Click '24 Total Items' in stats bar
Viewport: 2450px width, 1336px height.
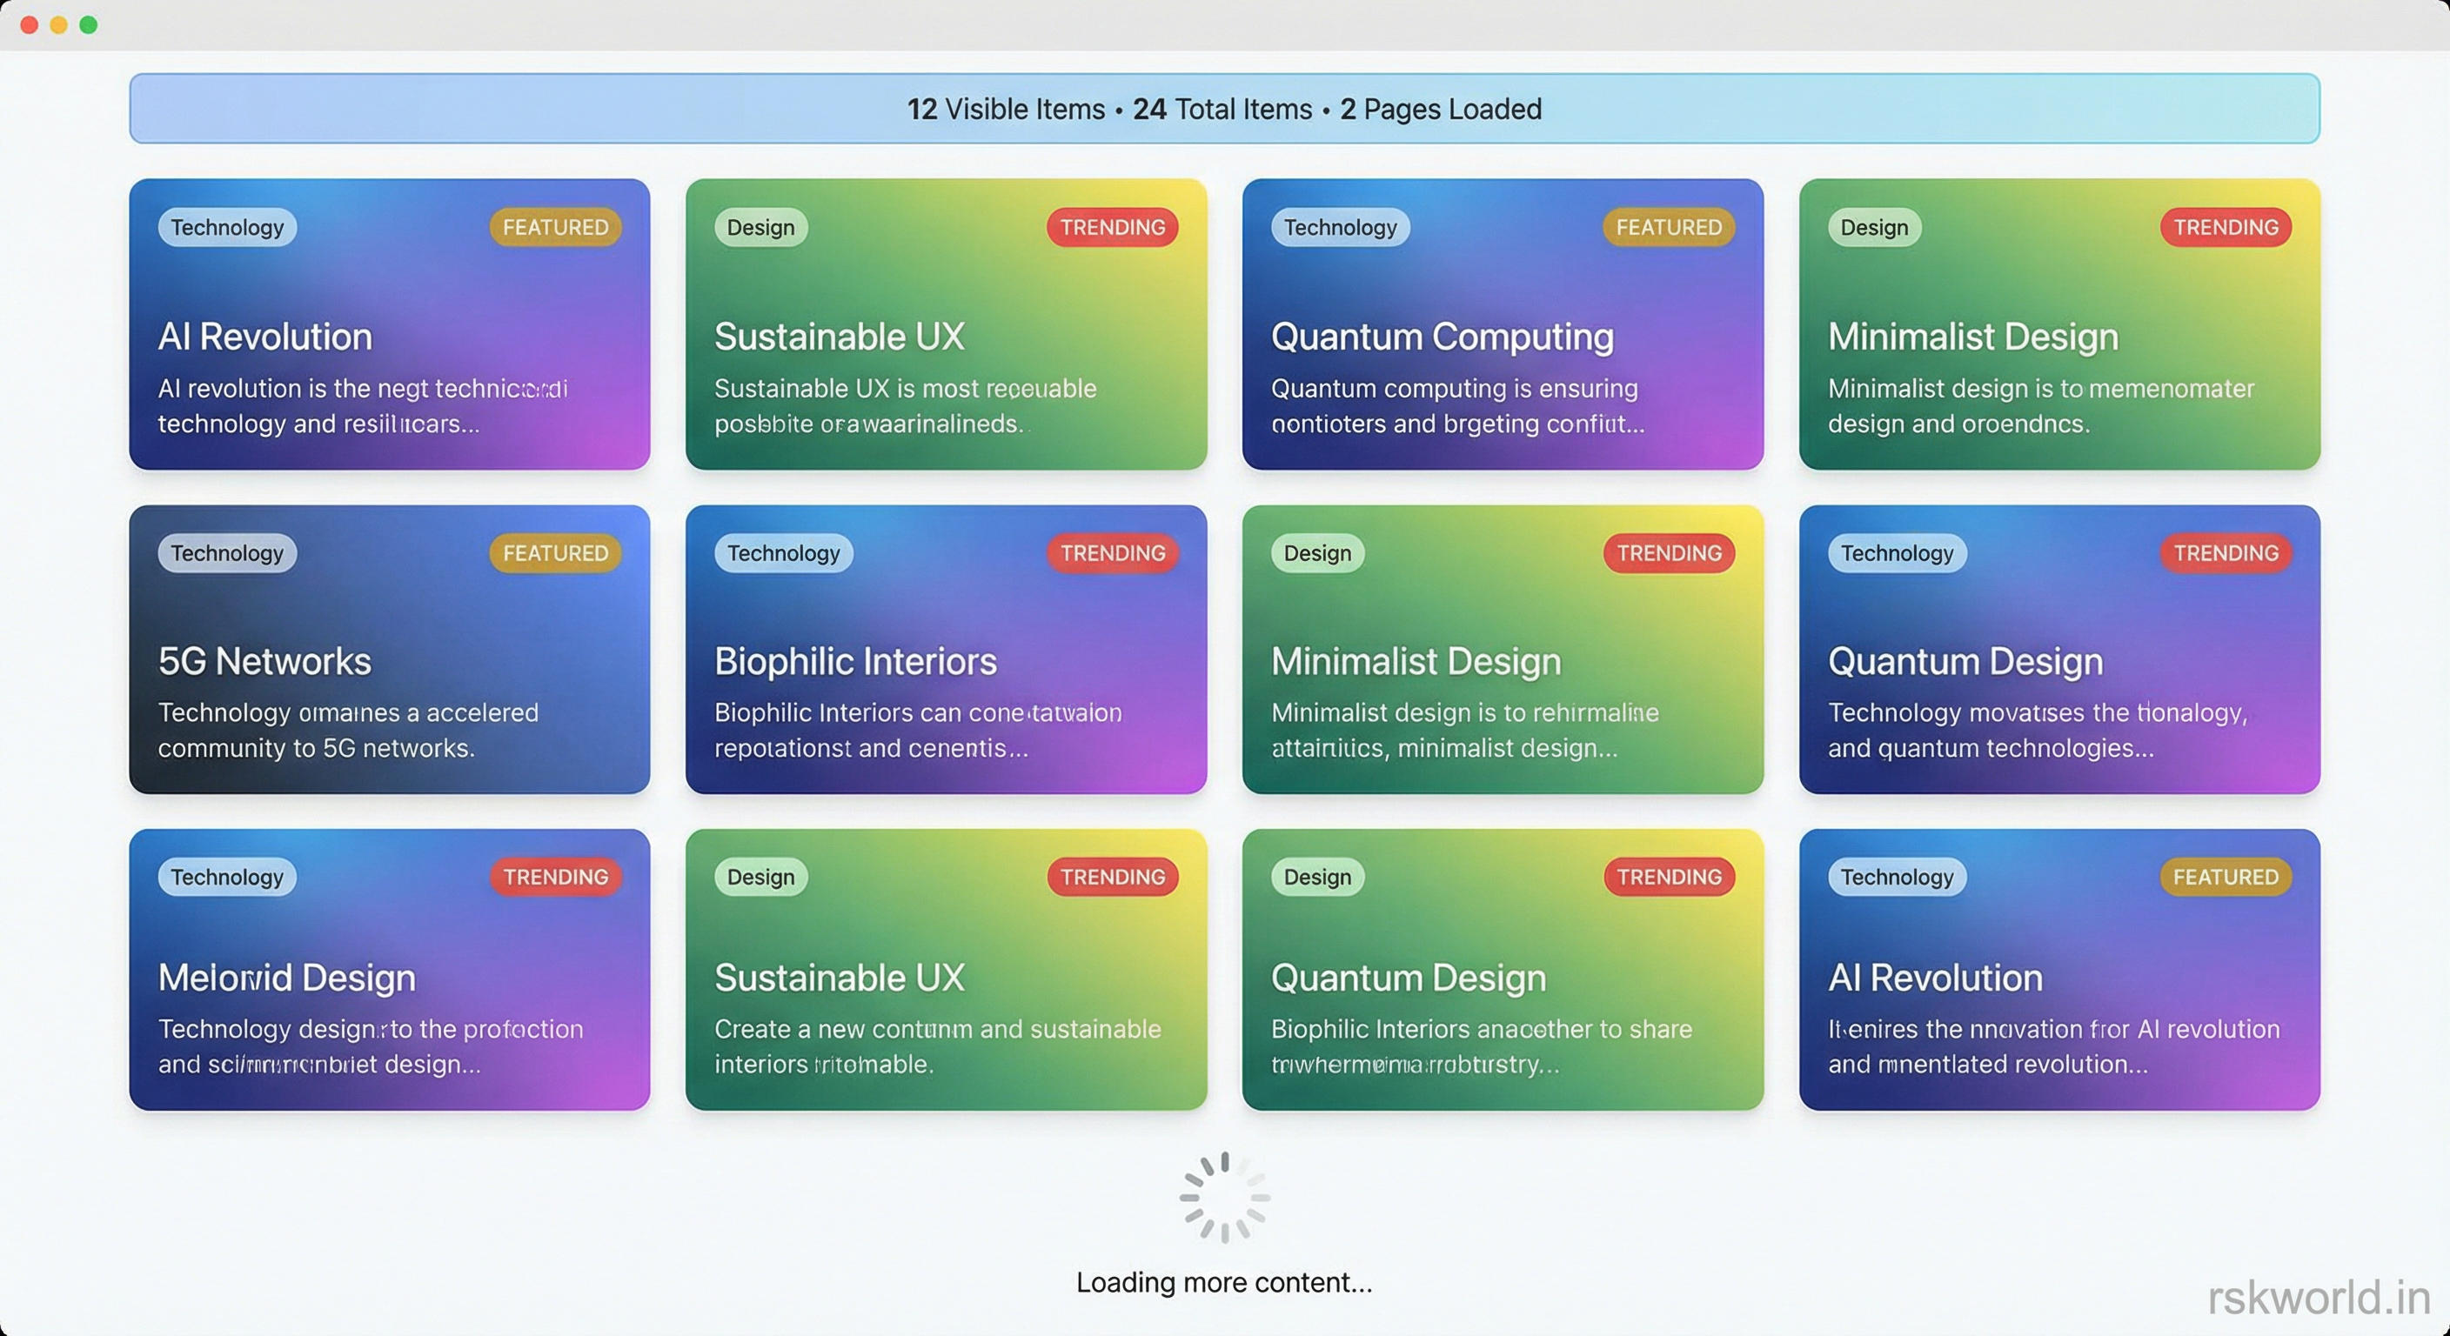[x=1222, y=110]
